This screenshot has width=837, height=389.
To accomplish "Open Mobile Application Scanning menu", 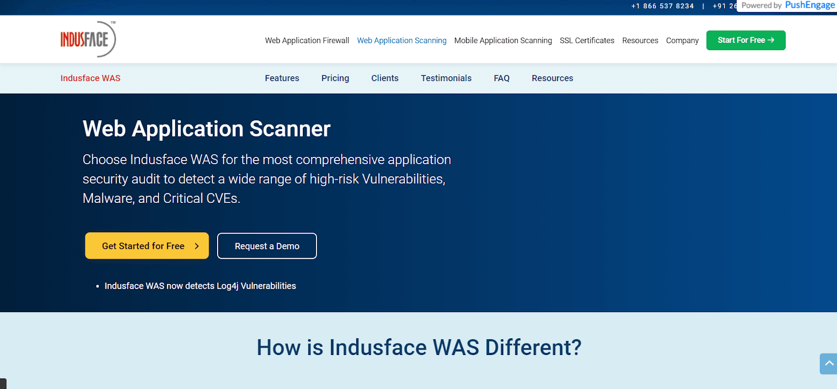I will pos(503,40).
